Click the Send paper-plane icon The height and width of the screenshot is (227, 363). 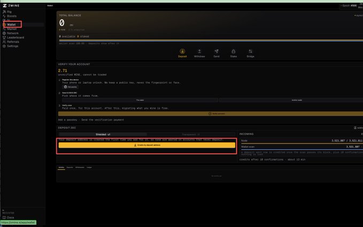pos(217,51)
